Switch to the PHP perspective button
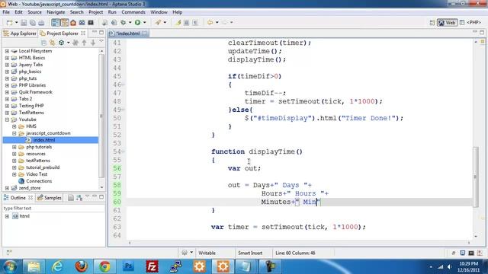This screenshot has height=274, width=488. point(471,23)
